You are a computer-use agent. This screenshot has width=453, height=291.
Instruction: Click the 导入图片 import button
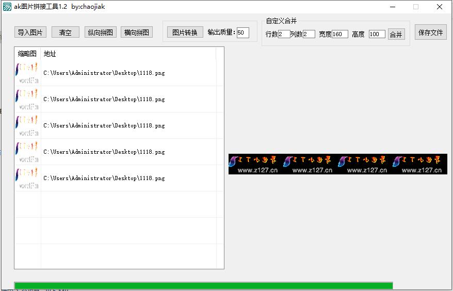click(x=30, y=32)
